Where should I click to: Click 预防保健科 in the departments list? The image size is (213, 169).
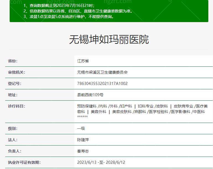pyautogui.click(x=87, y=106)
